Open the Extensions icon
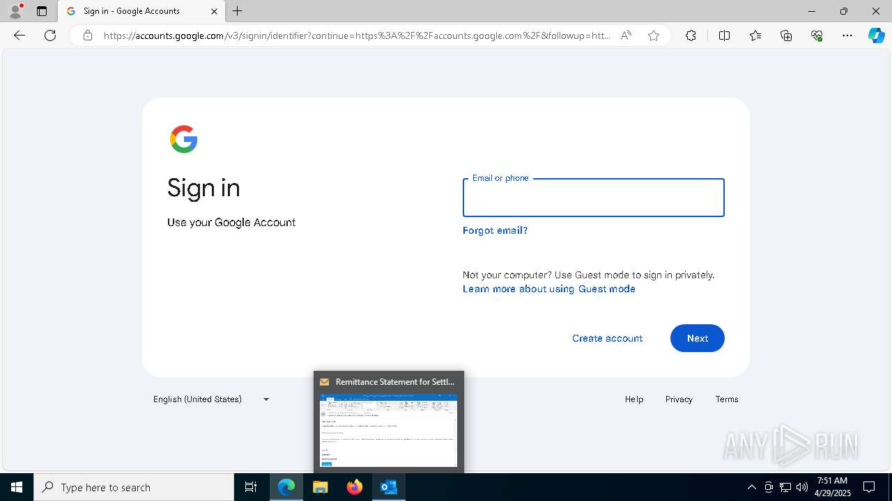The image size is (892, 501). pyautogui.click(x=691, y=35)
